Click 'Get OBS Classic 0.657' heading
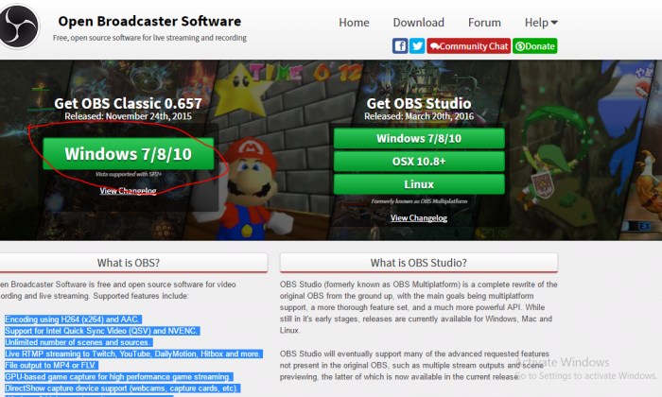This screenshot has height=397, width=662. 128,103
